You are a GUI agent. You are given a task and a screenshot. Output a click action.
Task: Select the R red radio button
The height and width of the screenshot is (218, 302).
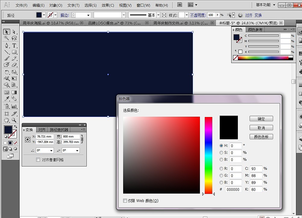tap(221, 169)
